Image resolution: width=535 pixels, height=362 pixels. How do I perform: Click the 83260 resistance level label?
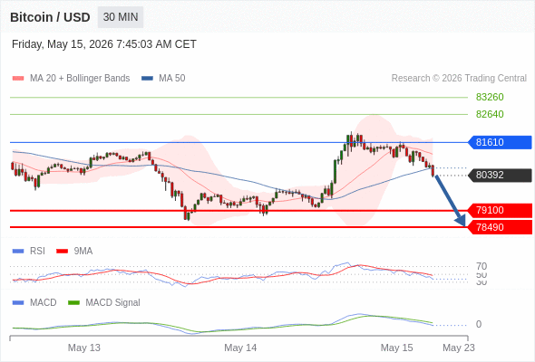click(x=490, y=98)
